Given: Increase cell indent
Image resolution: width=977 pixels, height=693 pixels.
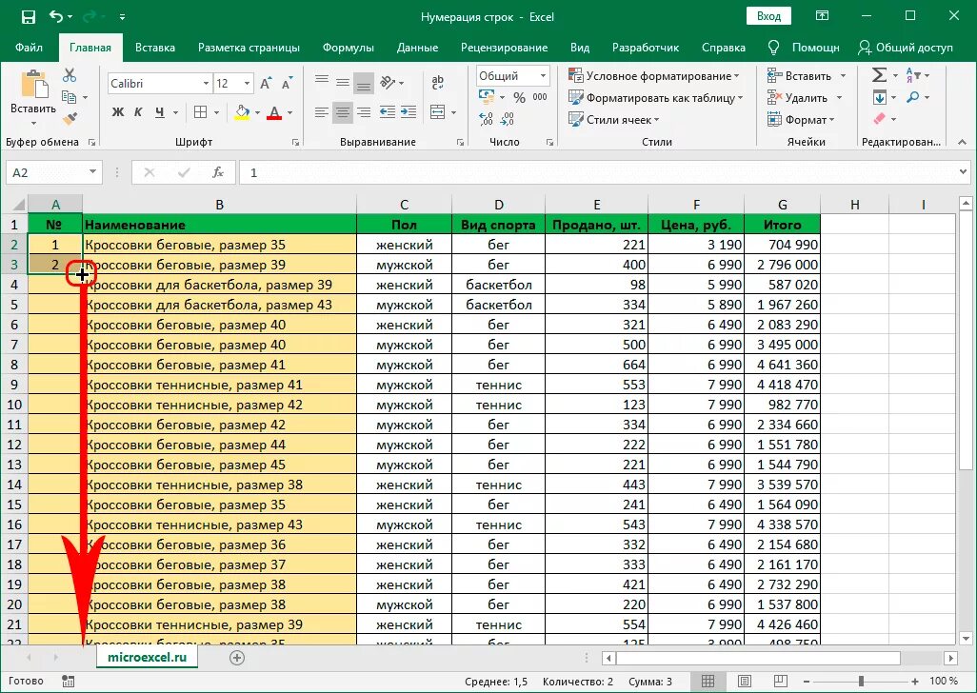Looking at the screenshot, I should click(409, 112).
